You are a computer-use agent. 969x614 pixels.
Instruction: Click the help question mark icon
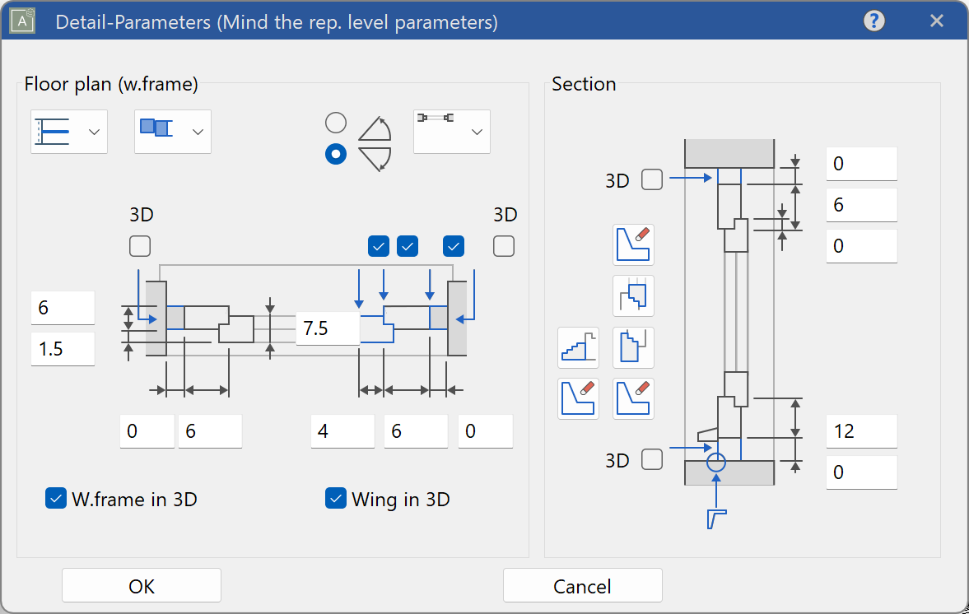(873, 21)
